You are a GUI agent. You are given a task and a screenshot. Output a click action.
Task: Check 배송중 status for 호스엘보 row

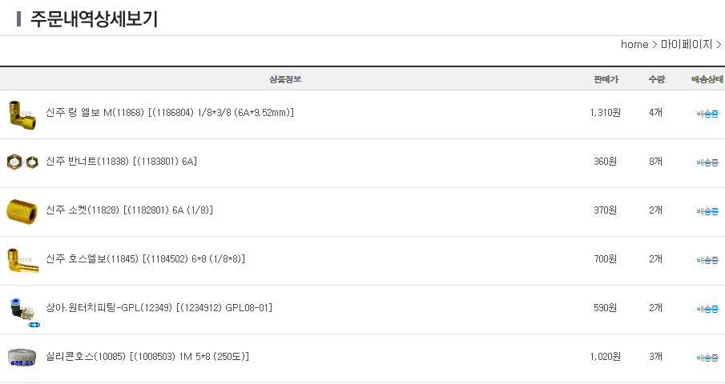click(707, 260)
